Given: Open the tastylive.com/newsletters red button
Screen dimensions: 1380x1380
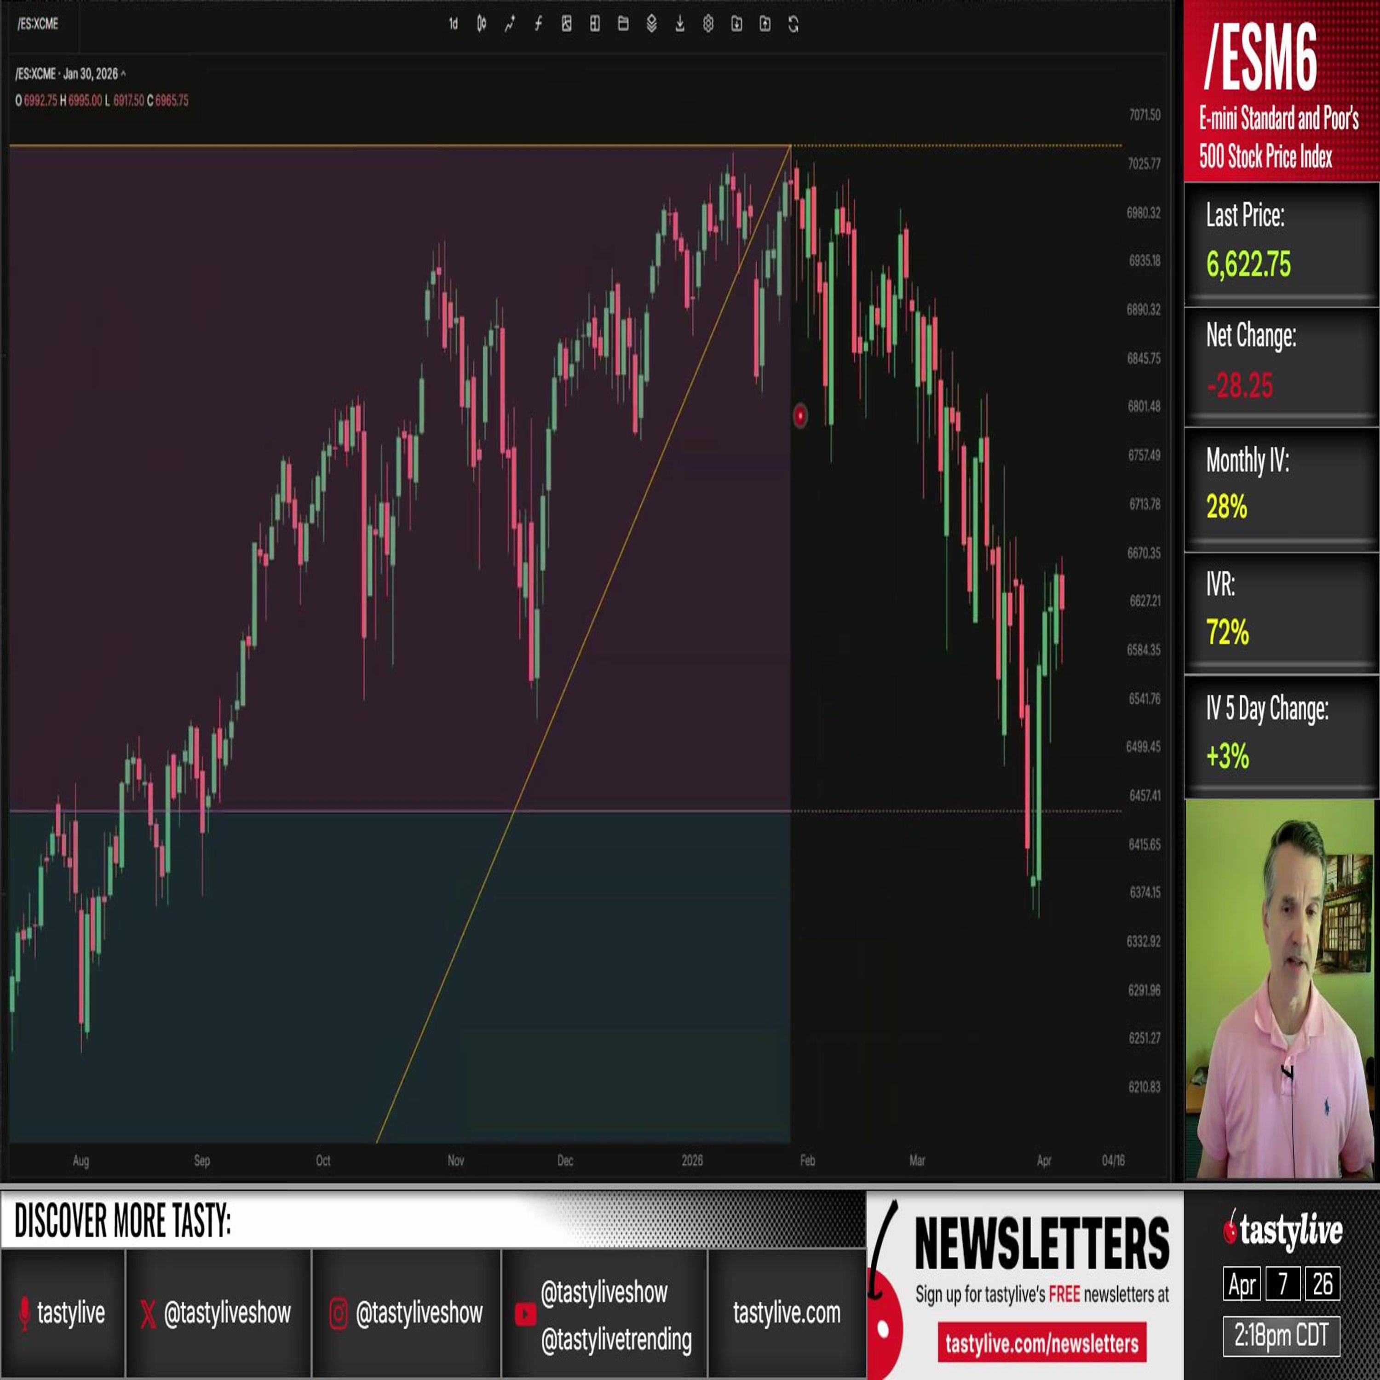Looking at the screenshot, I should click(1041, 1344).
